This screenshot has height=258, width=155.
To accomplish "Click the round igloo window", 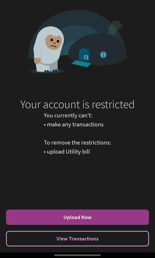I will 103,55.
